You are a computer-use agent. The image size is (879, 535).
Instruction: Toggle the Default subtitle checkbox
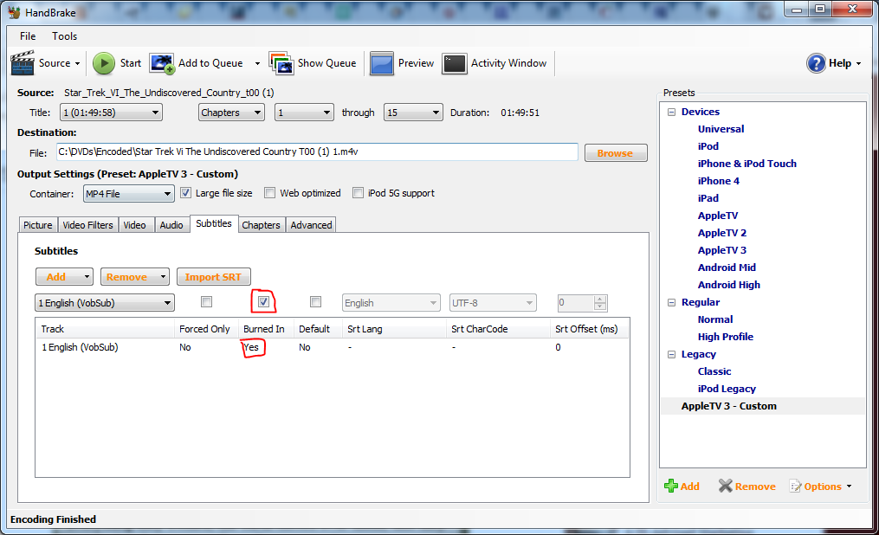315,302
